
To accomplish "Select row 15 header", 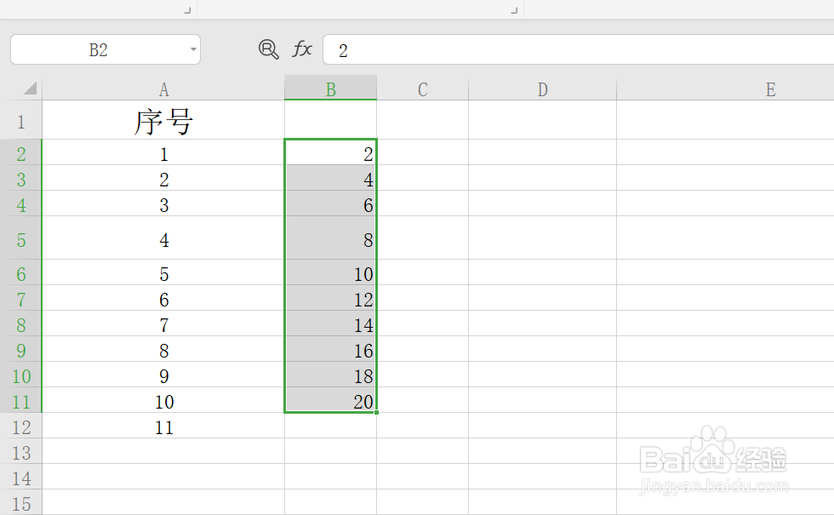I will click(x=20, y=502).
